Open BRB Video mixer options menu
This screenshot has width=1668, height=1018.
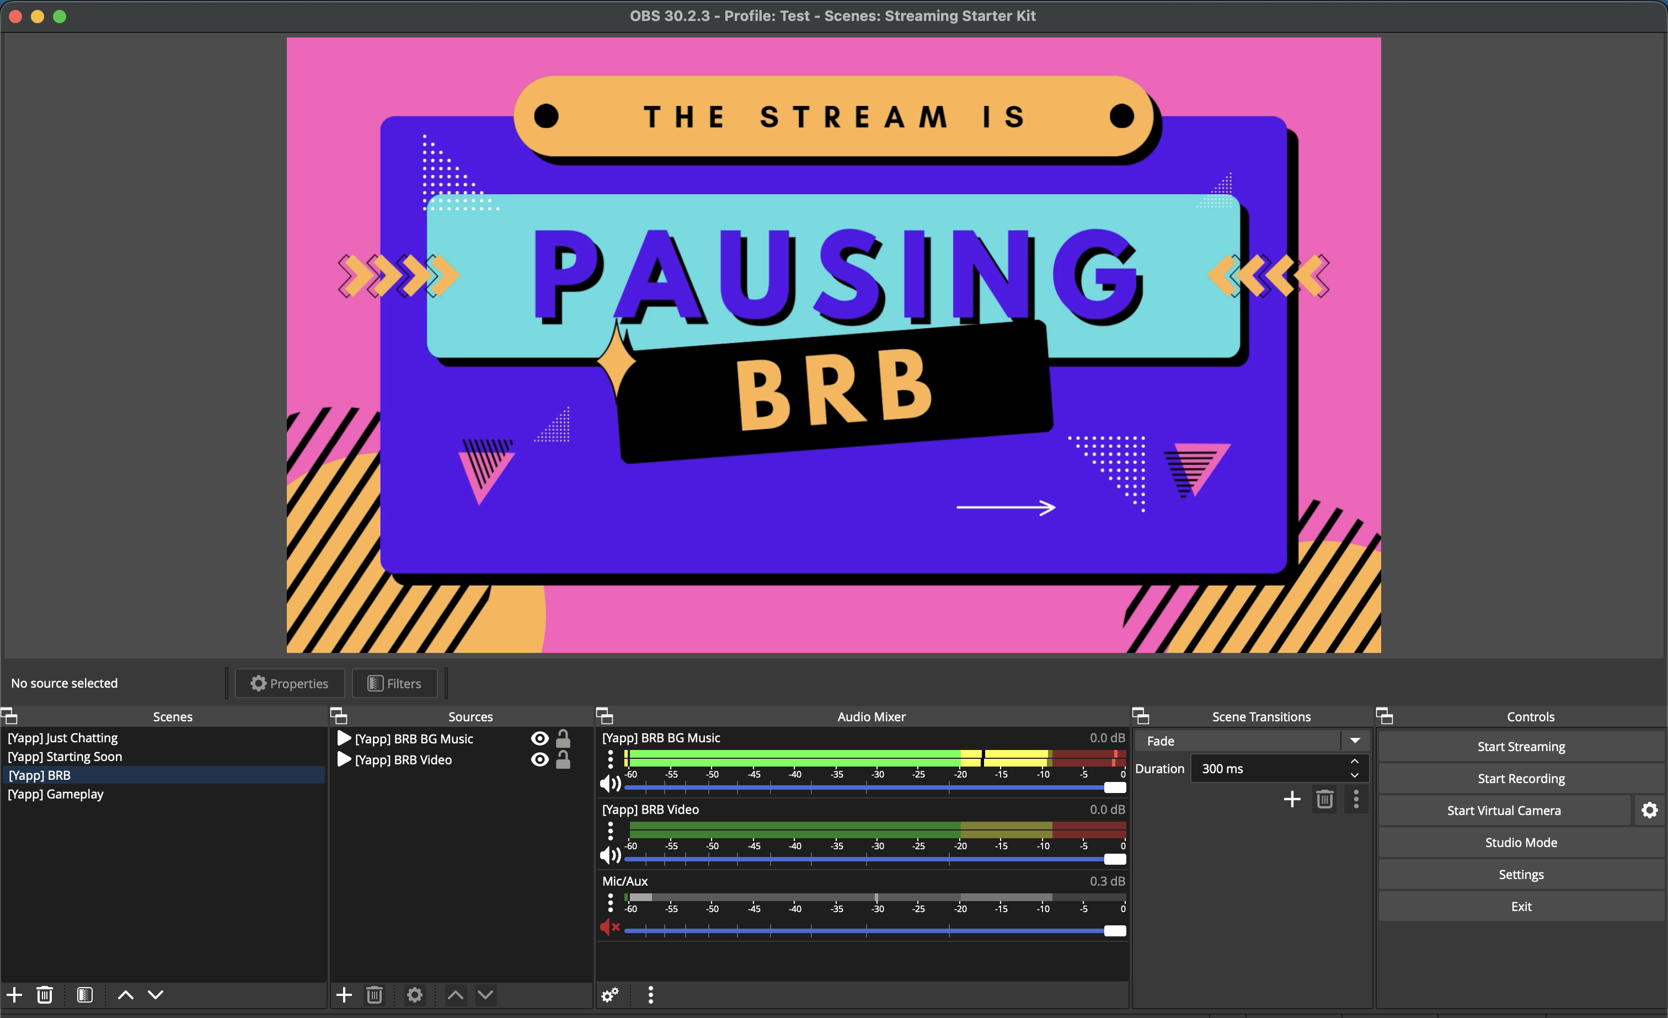pos(610,830)
